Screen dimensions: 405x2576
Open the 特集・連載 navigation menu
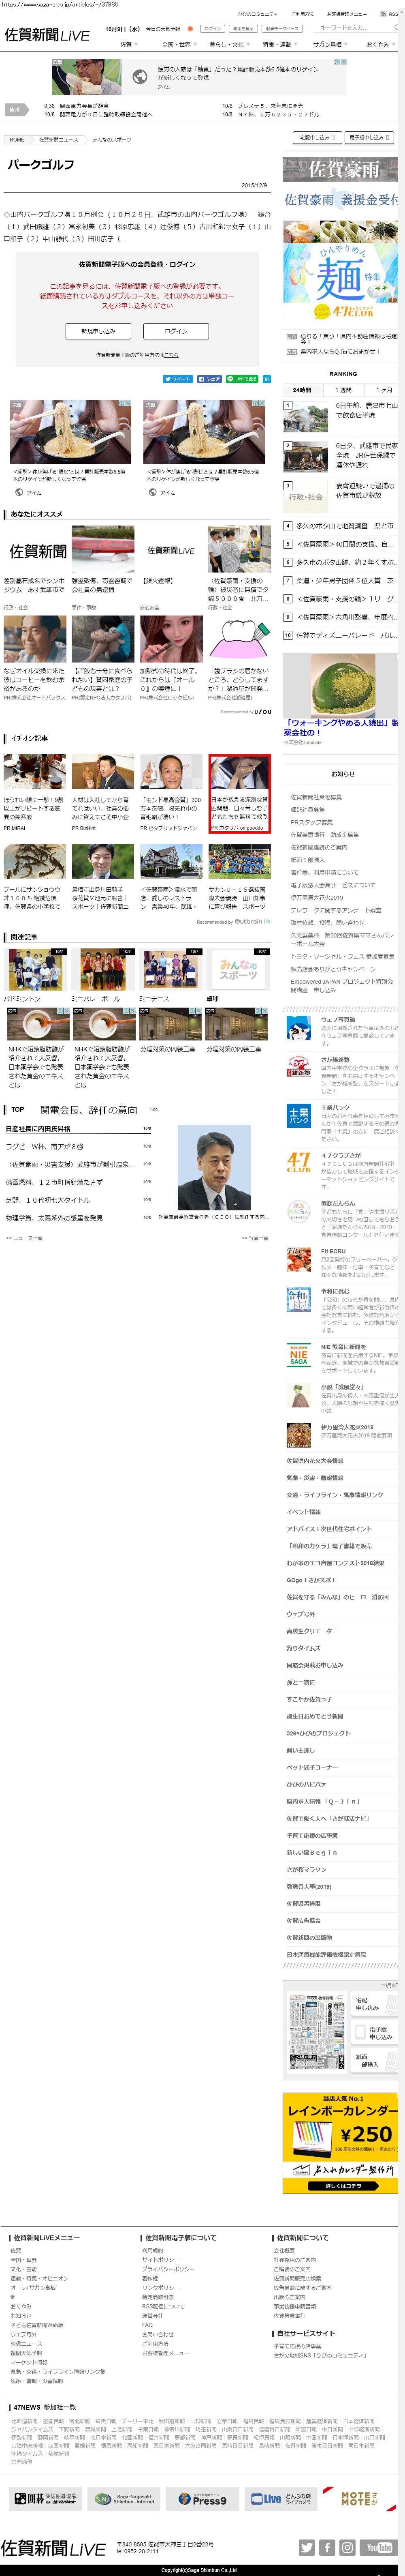tap(279, 44)
